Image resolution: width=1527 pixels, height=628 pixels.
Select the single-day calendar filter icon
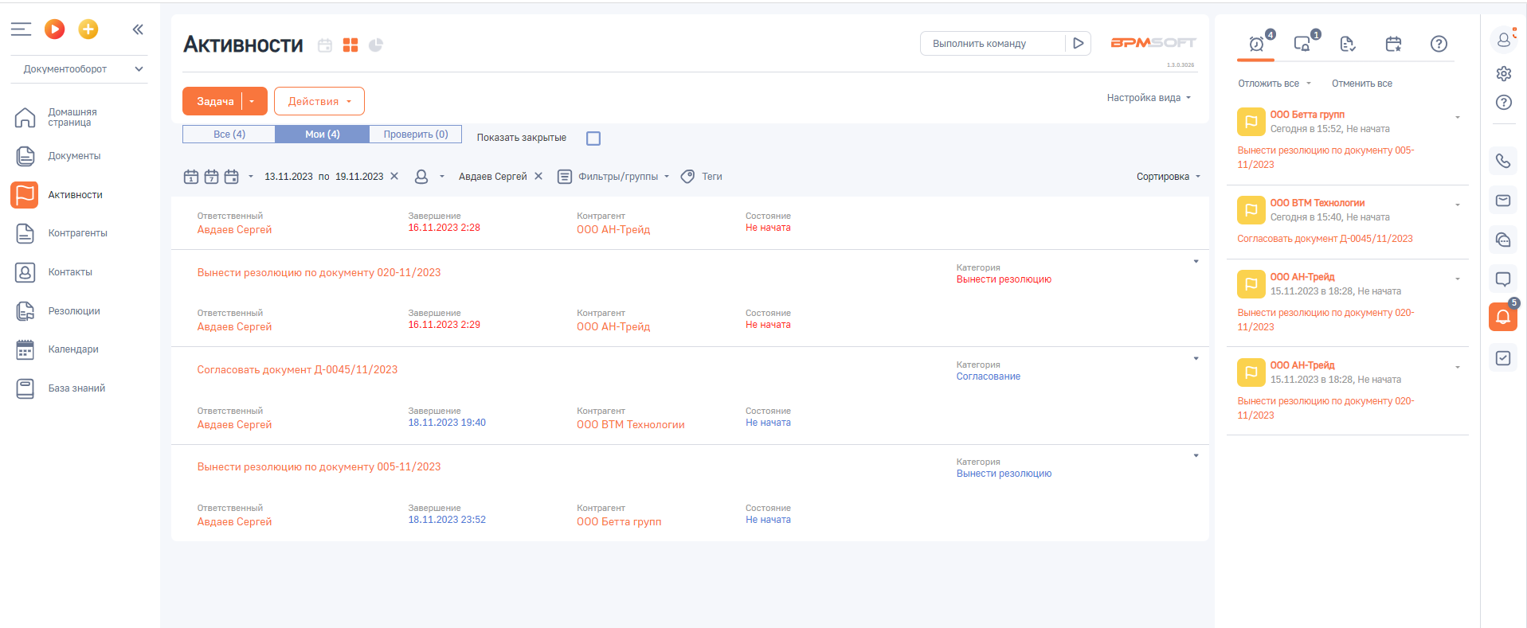point(191,177)
